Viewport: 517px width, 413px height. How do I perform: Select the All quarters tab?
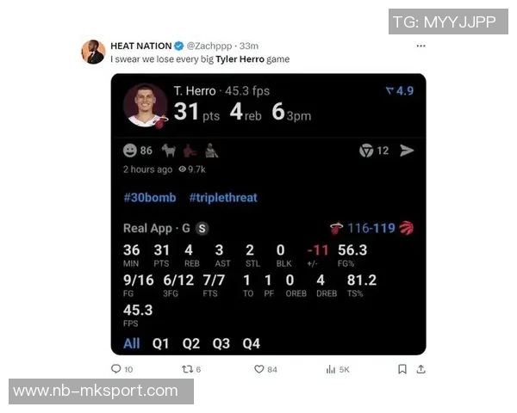coord(132,343)
